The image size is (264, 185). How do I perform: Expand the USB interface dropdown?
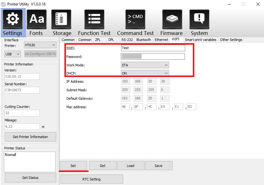[13, 54]
